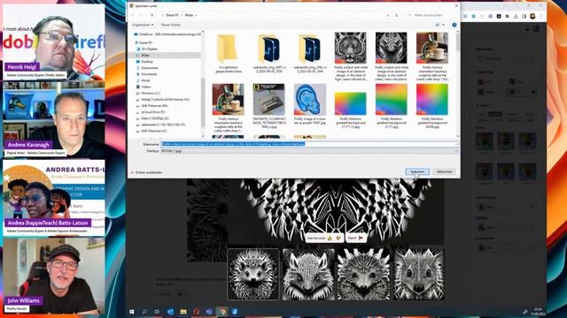This screenshot has height=318, width=567.
Task: Click the Report flag button in Firefly
Action: 356,238
